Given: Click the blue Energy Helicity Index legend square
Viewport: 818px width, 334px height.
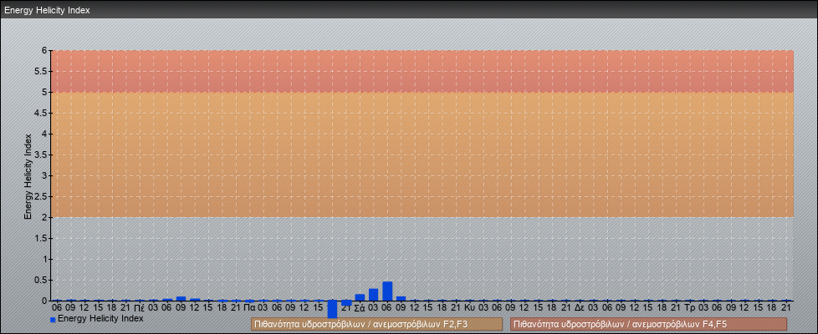Looking at the screenshot, I should (x=53, y=320).
